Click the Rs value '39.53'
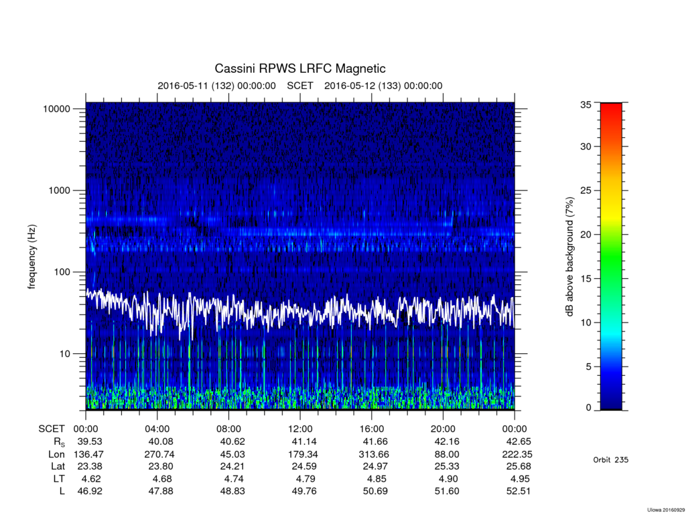Viewport: 686px width, 513px height. [90, 442]
